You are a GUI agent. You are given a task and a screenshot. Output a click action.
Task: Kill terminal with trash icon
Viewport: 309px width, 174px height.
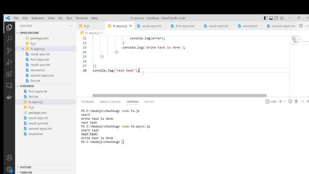point(296,101)
